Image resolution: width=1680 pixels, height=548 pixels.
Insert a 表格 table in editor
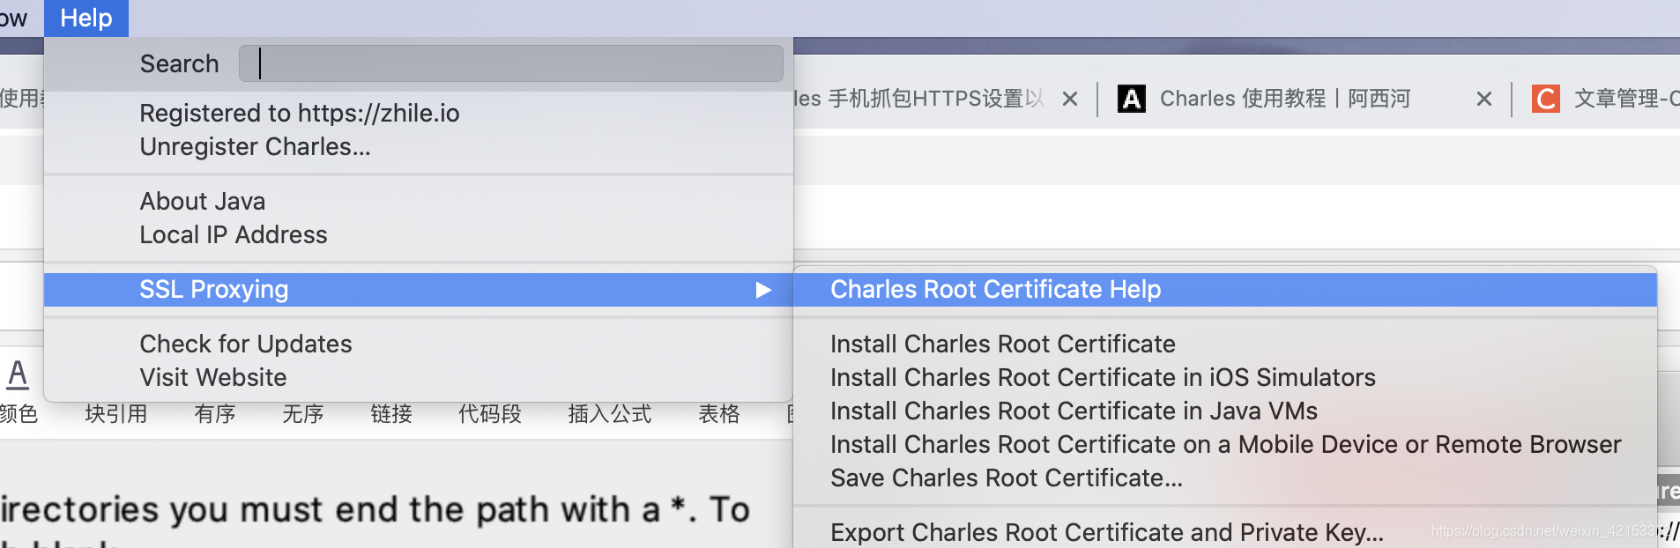pyautogui.click(x=719, y=413)
